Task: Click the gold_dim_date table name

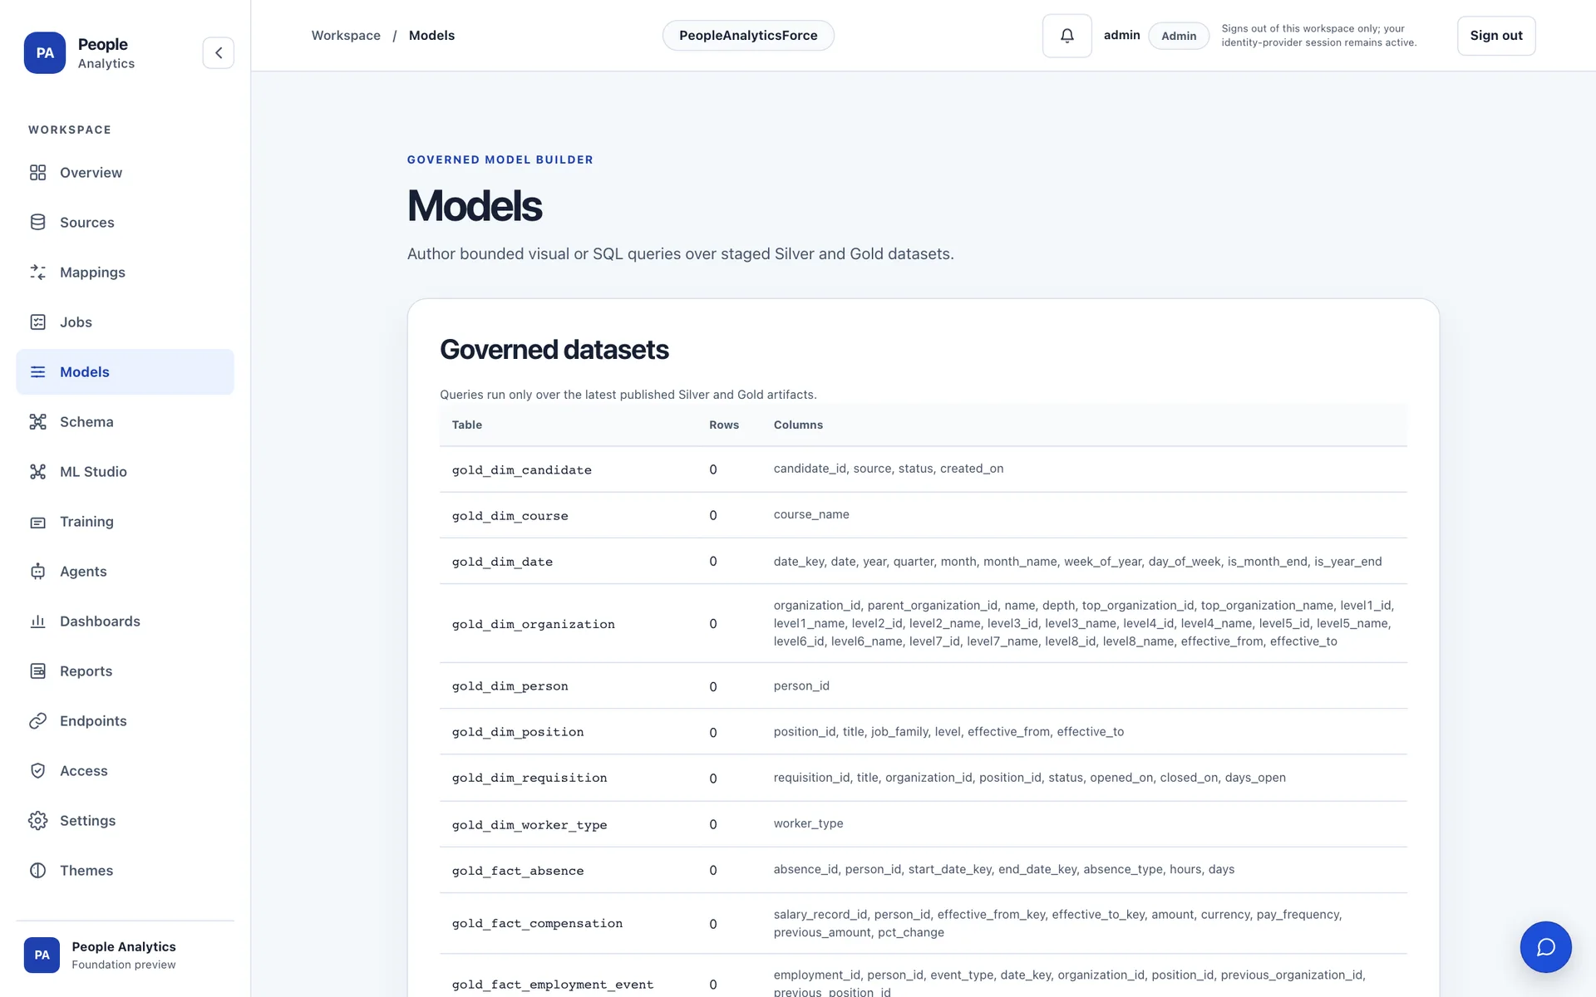Action: [502, 562]
